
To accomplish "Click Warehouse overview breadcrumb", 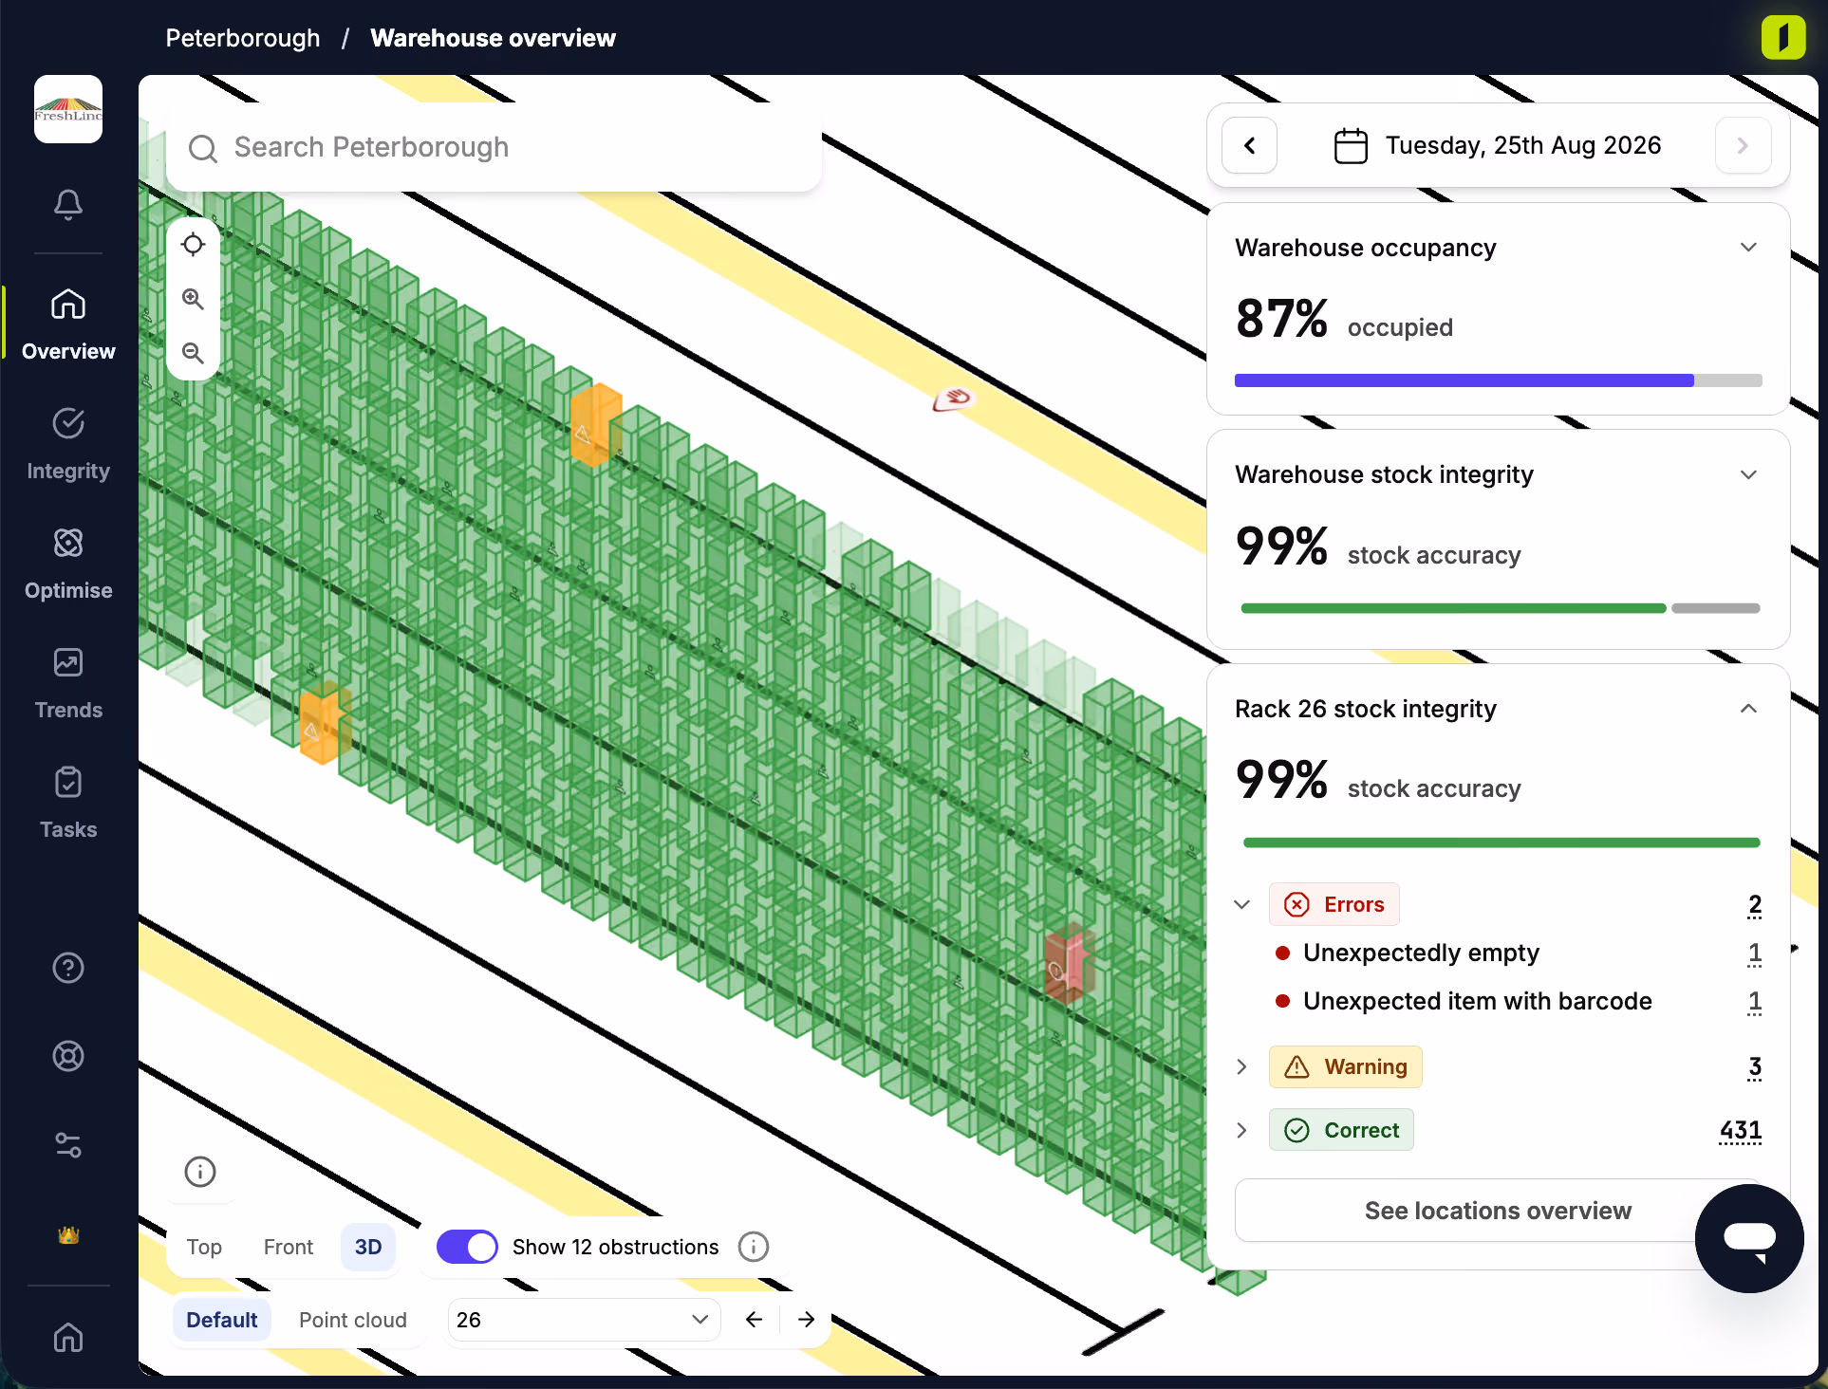I will 494,38.
